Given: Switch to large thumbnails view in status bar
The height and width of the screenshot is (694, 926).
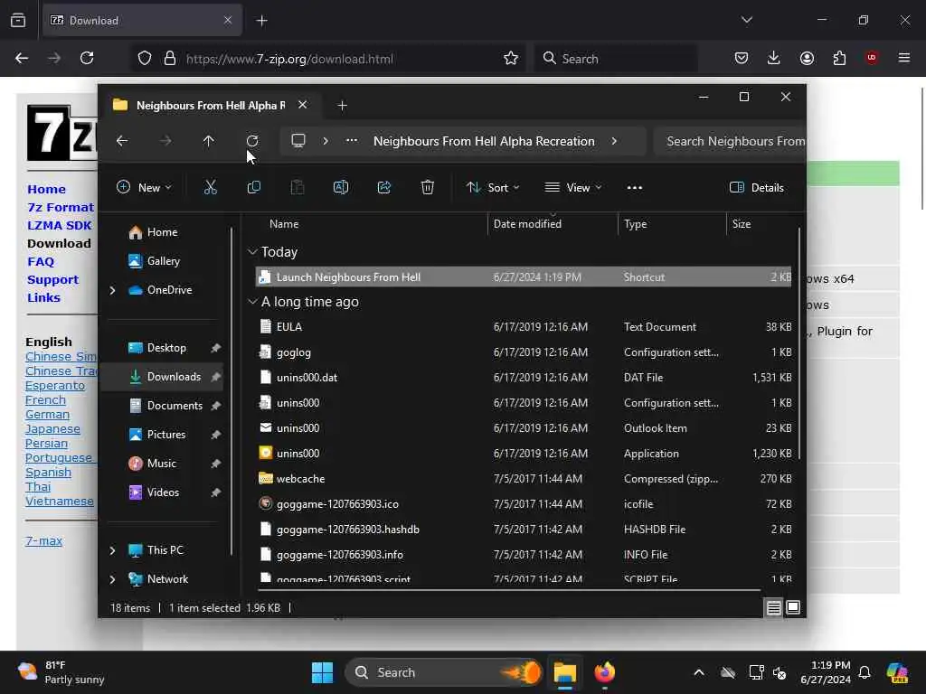Looking at the screenshot, I should (793, 607).
